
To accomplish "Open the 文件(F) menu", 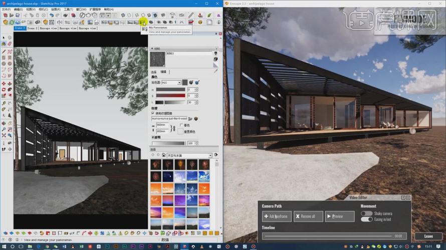I will [7, 9].
